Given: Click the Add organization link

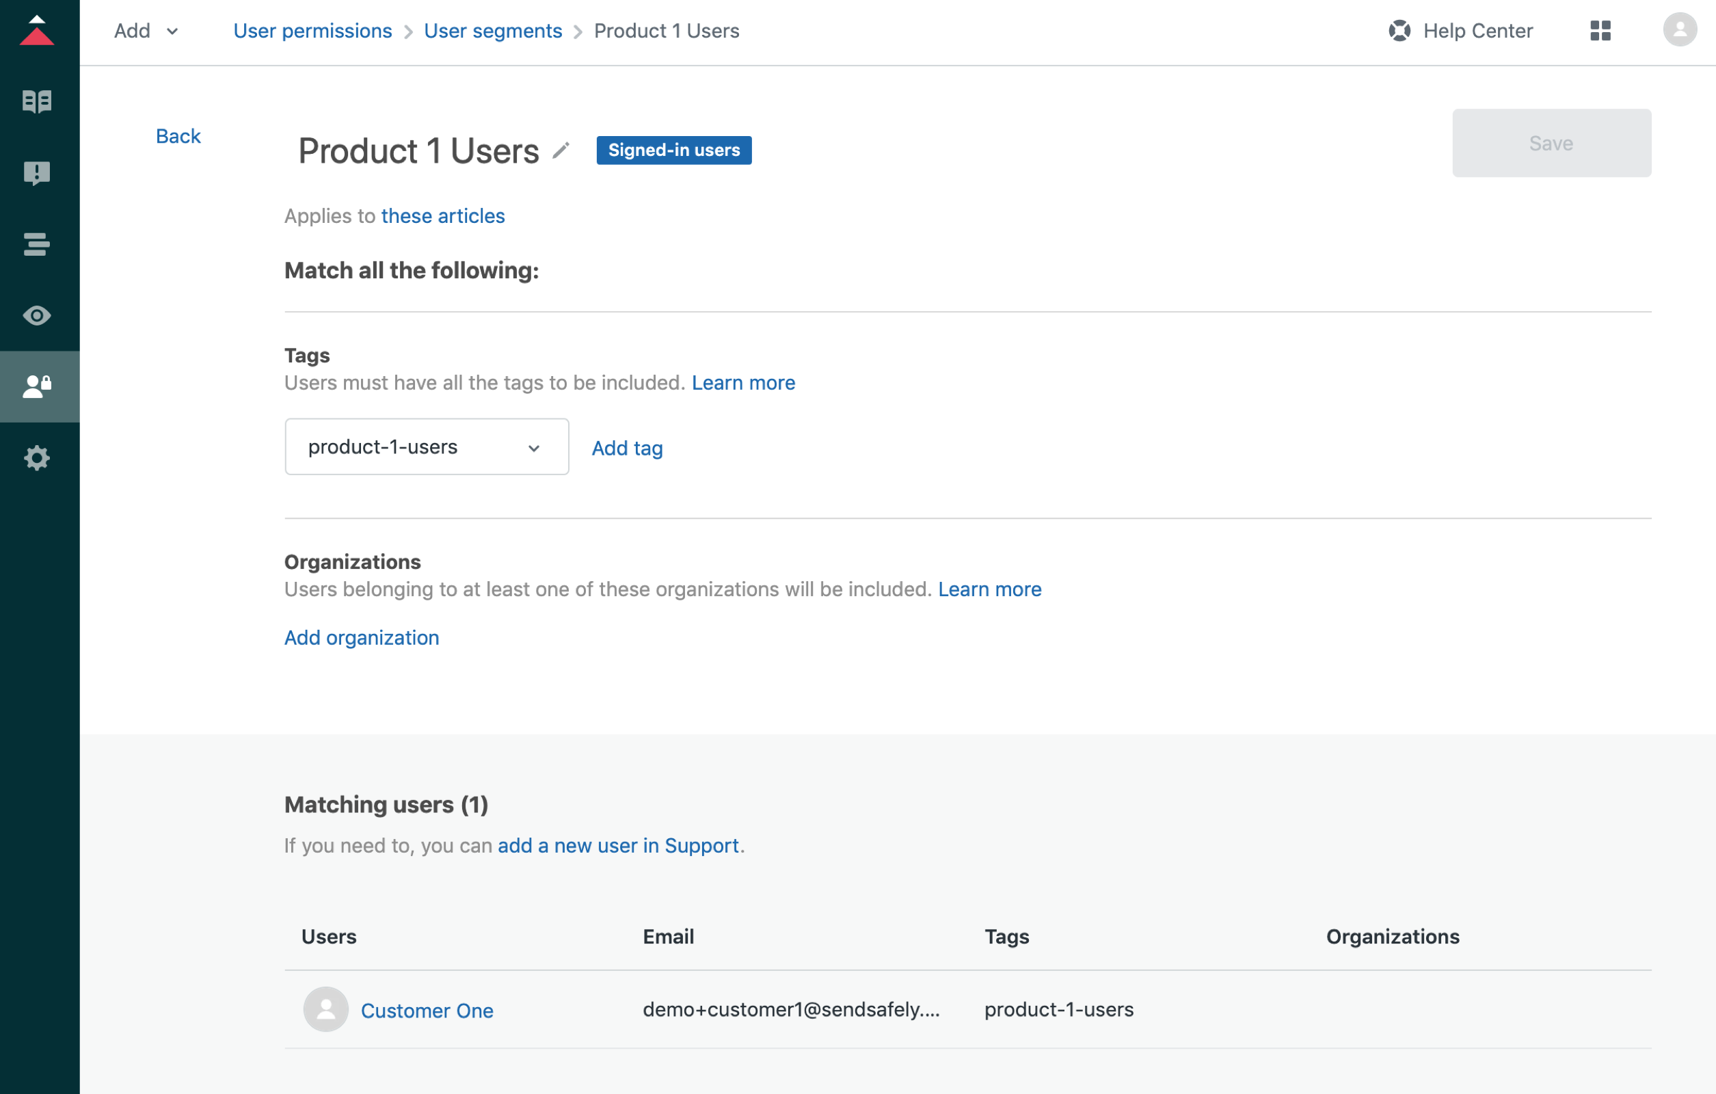Looking at the screenshot, I should click(361, 637).
